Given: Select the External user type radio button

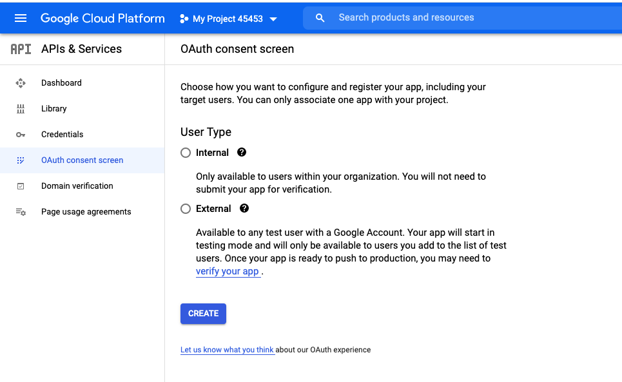Looking at the screenshot, I should (x=186, y=209).
